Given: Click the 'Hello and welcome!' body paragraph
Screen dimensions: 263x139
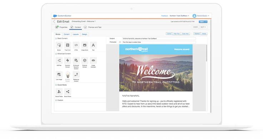Looking at the screenshot, I should (x=156, y=104).
